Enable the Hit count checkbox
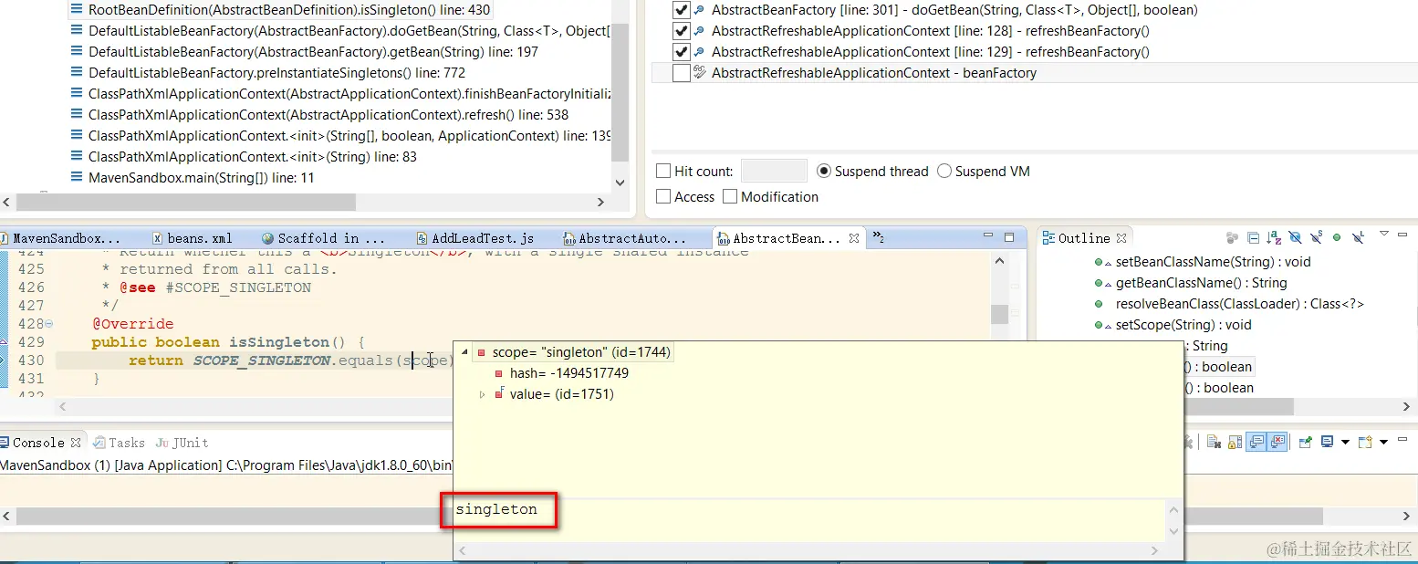Image resolution: width=1418 pixels, height=564 pixels. pos(663,171)
